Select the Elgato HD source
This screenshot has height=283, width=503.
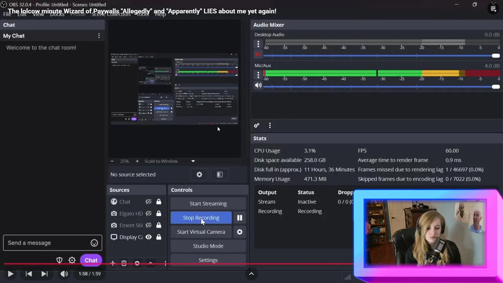point(131,213)
